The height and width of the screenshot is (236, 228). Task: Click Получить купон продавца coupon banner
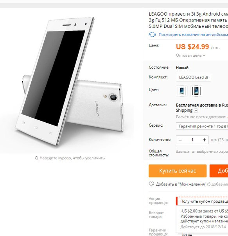(203, 201)
